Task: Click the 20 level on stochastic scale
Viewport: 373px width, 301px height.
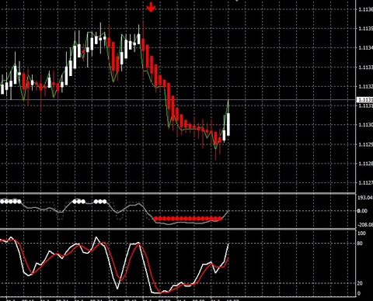Action: (x=360, y=283)
